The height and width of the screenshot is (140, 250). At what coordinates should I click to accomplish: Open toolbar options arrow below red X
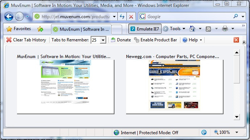(244, 42)
